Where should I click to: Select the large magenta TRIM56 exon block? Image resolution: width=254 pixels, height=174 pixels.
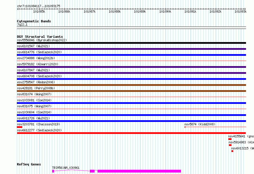tap(139, 171)
